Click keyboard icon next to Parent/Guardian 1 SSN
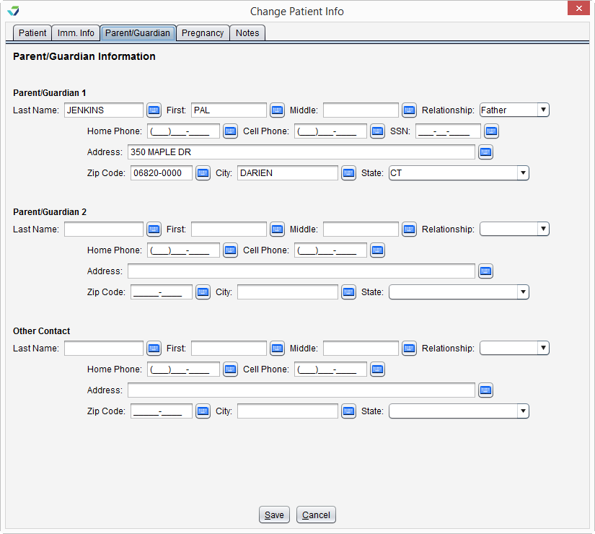 pos(491,131)
